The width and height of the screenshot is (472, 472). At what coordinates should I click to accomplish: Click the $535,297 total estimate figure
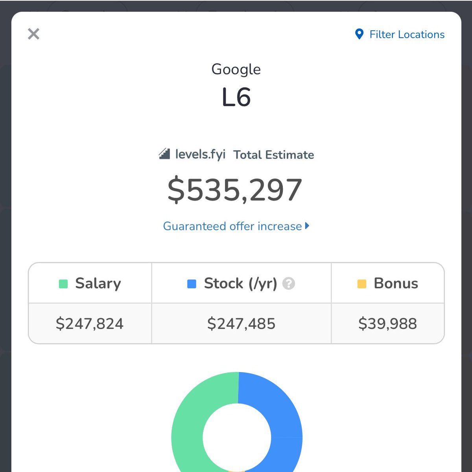[235, 190]
